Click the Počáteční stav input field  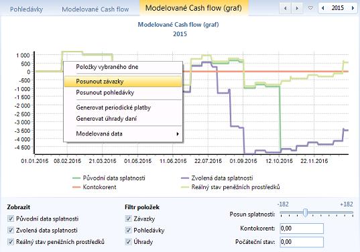point(302,242)
